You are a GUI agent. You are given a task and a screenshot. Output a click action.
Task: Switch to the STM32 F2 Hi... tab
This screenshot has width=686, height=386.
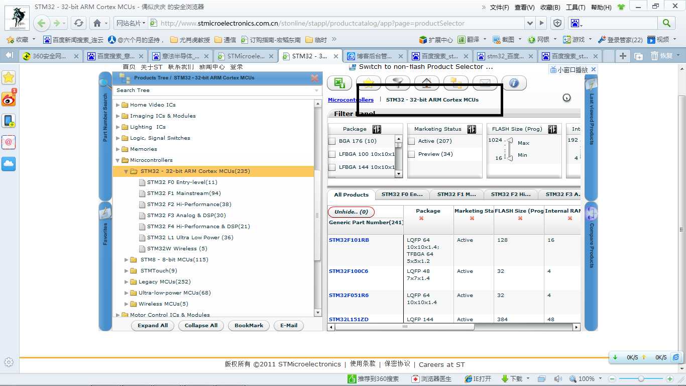pyautogui.click(x=510, y=195)
